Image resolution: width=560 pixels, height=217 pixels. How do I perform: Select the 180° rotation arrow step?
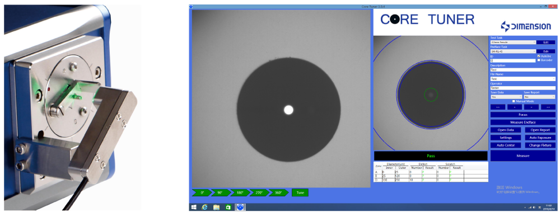click(240, 193)
